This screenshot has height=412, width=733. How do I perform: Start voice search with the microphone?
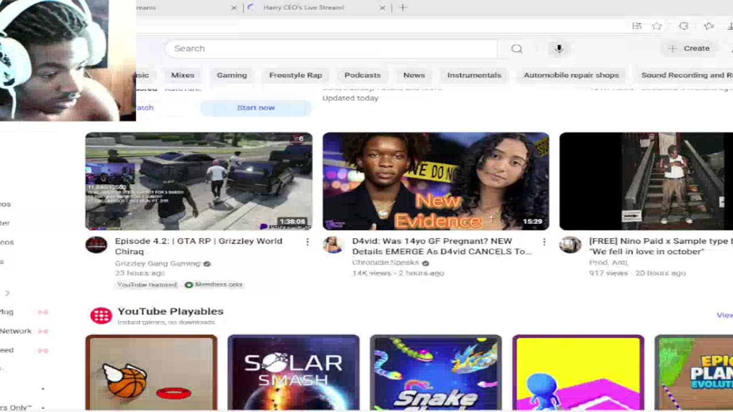559,49
